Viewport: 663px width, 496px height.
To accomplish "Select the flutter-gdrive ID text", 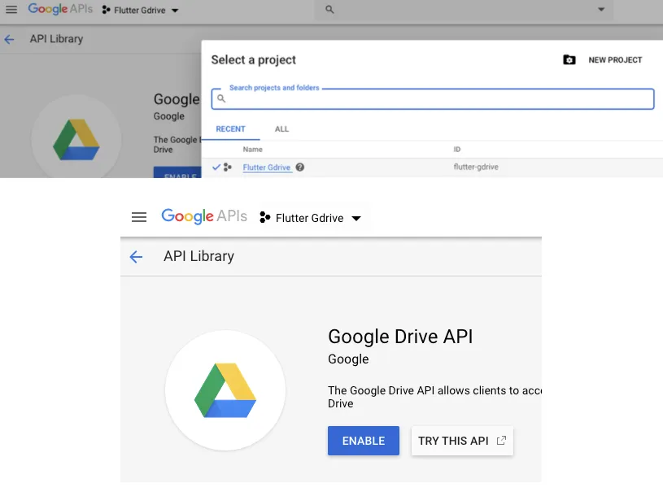I will click(x=476, y=167).
